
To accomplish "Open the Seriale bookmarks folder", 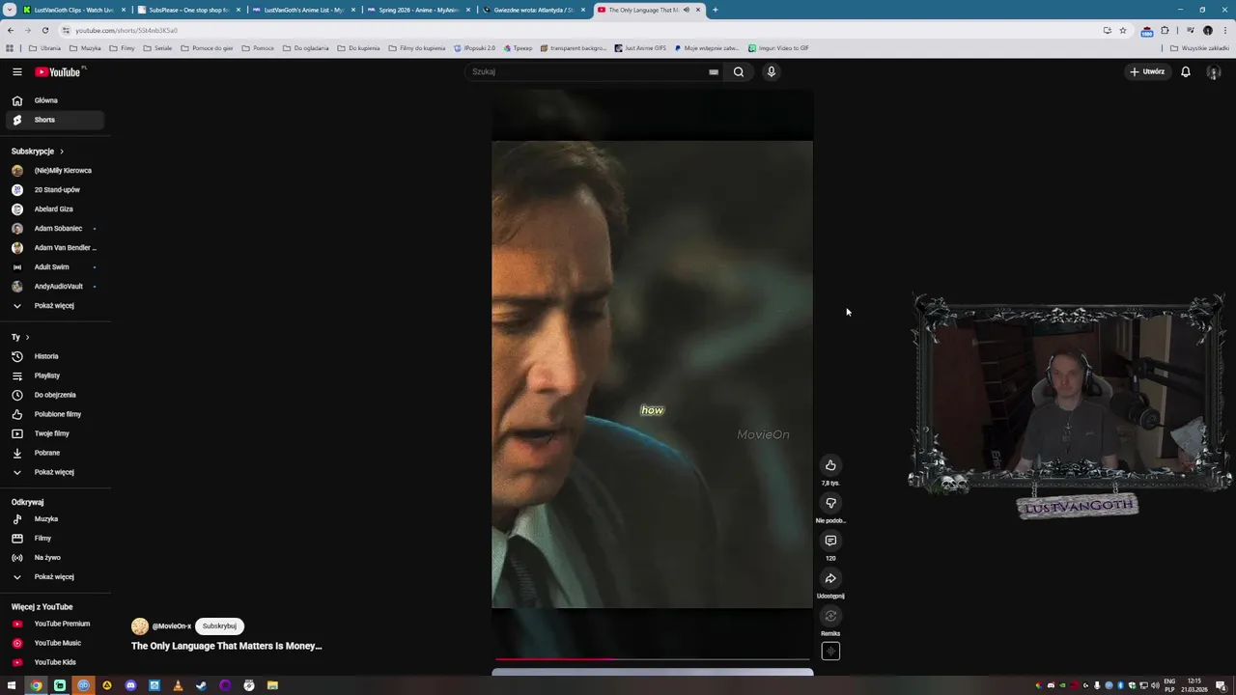I will point(157,48).
